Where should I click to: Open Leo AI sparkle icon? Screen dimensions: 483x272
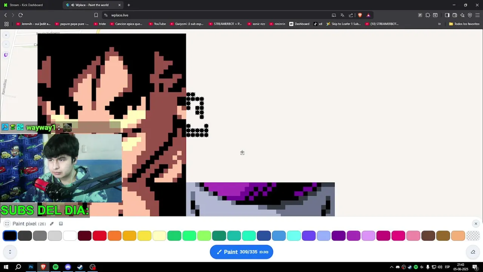462,15
